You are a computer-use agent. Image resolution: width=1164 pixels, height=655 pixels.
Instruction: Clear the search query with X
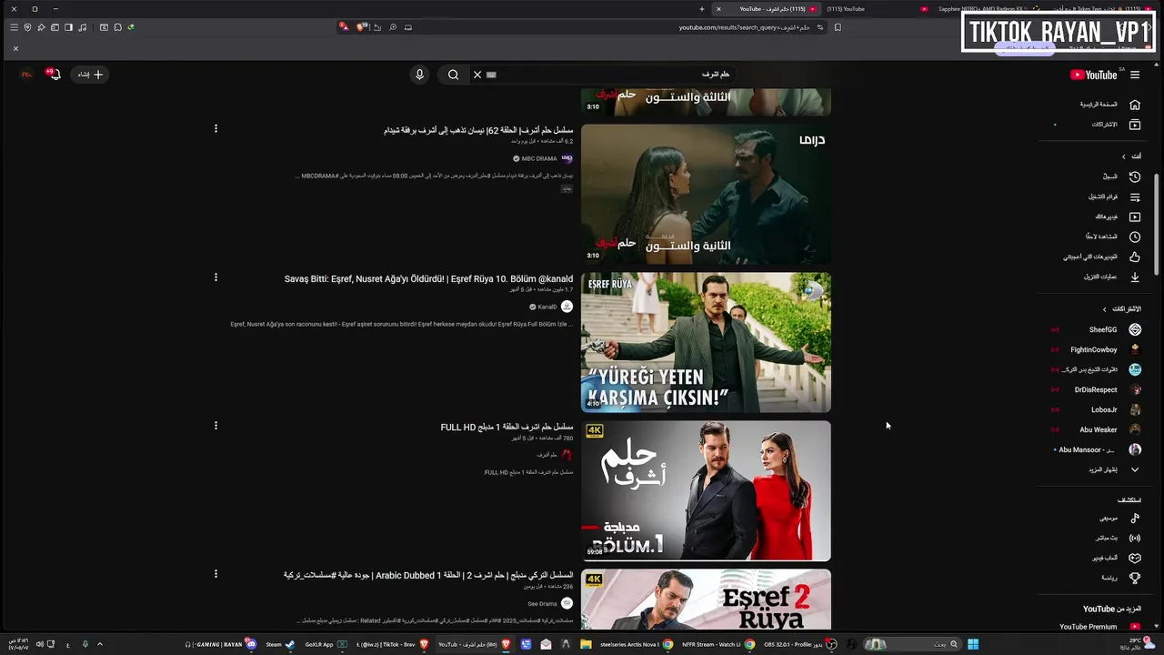pos(477,75)
